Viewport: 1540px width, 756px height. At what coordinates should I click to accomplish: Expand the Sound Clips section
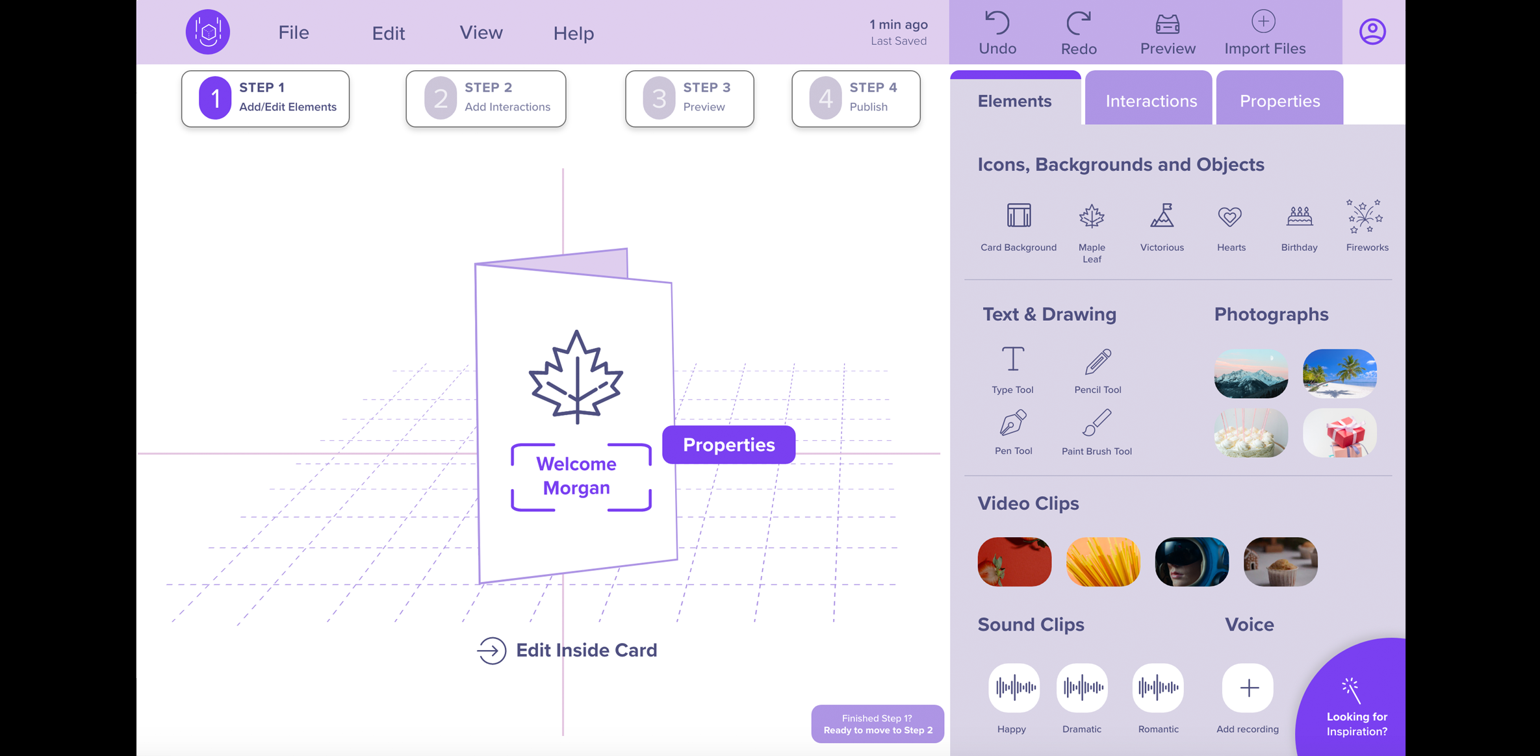1031,624
